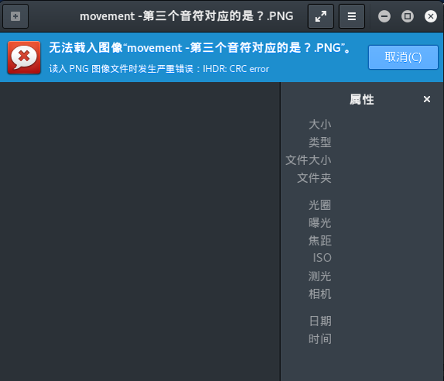Click the window title text

186,16
